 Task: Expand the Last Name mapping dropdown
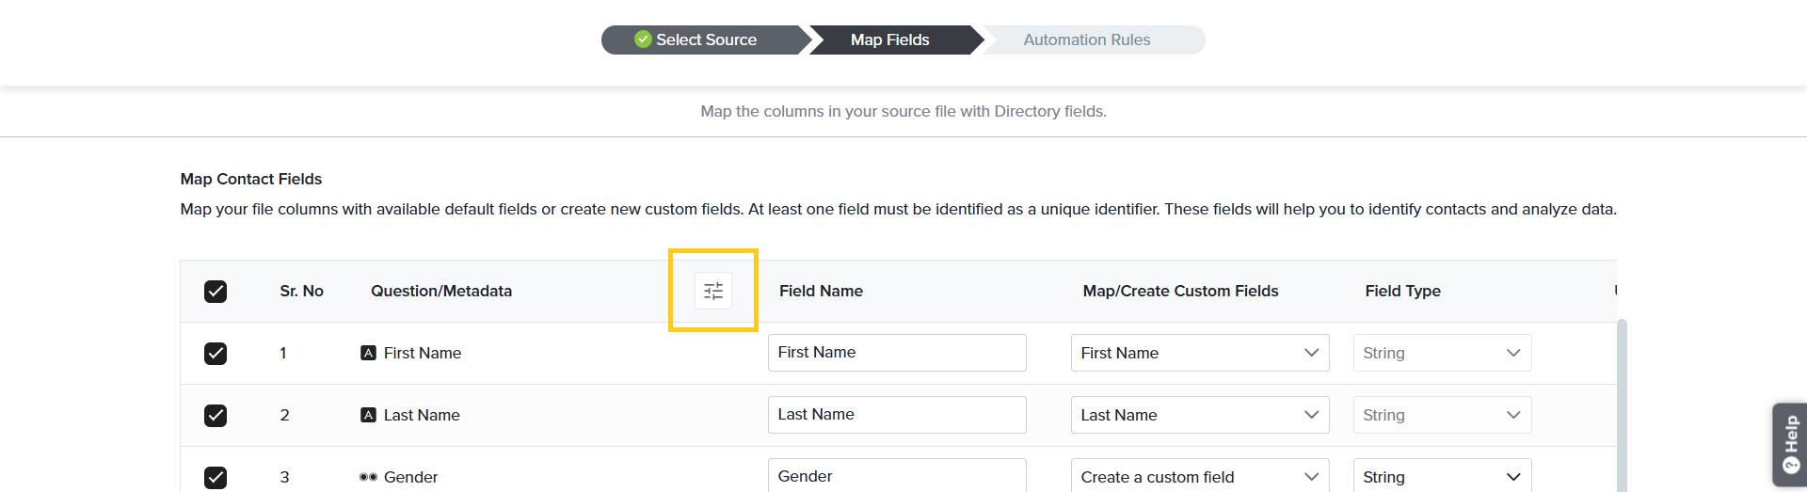coord(1199,415)
